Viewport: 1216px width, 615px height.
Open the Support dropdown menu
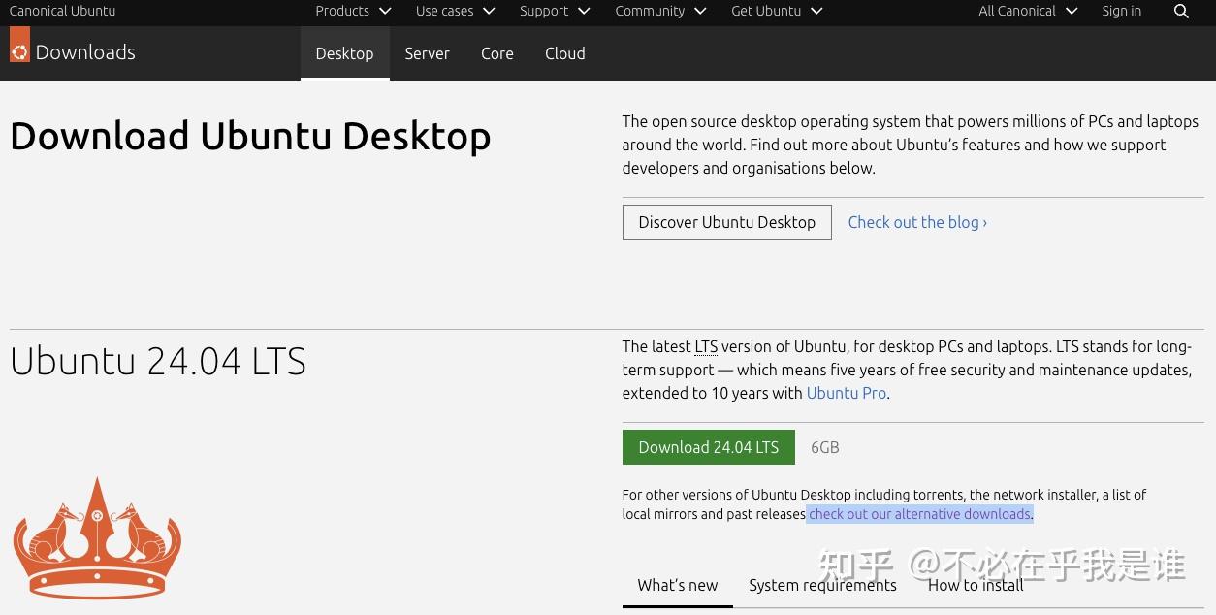pos(554,11)
